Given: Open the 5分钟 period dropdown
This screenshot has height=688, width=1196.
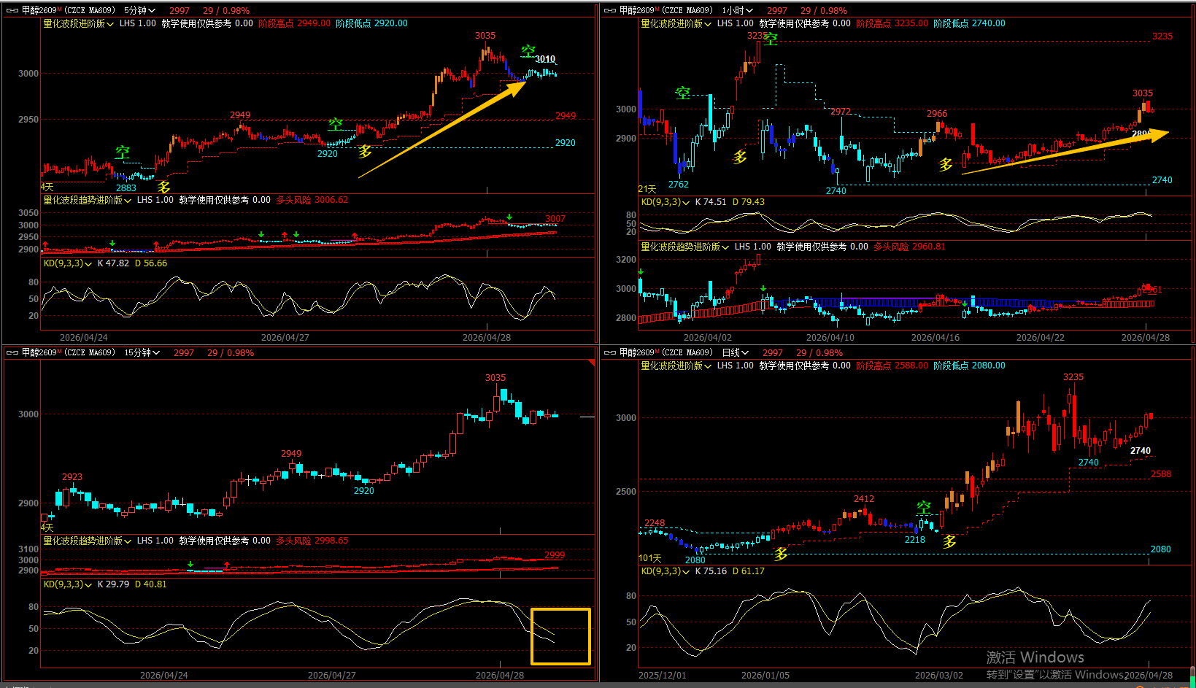Looking at the screenshot, I should [x=139, y=11].
